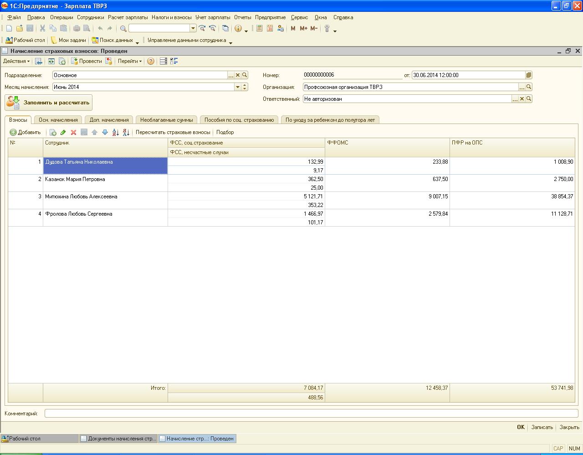Expand the Действия dropdown menu

click(x=16, y=61)
